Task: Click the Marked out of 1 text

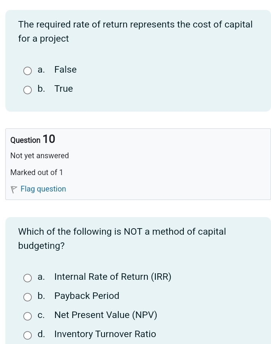Action: coord(36,172)
